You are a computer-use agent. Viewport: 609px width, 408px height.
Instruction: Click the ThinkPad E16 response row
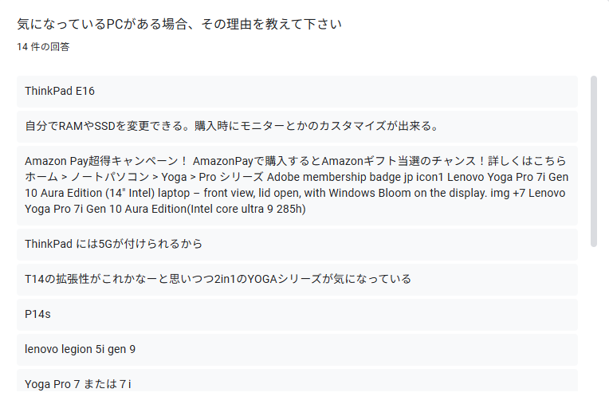[297, 91]
